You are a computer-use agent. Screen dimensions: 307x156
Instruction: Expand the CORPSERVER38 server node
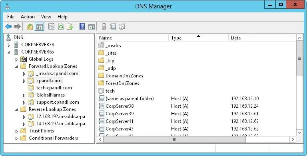9,45
